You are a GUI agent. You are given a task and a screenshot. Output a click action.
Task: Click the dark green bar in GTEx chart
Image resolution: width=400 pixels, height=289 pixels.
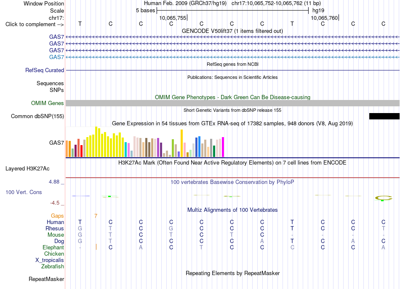coord(214,151)
